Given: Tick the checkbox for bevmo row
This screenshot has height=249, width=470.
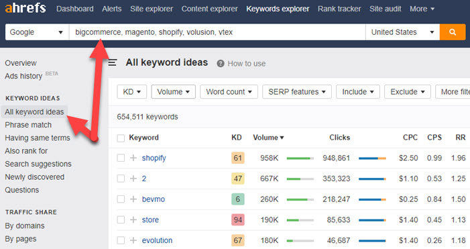Looking at the screenshot, I should [121, 199].
